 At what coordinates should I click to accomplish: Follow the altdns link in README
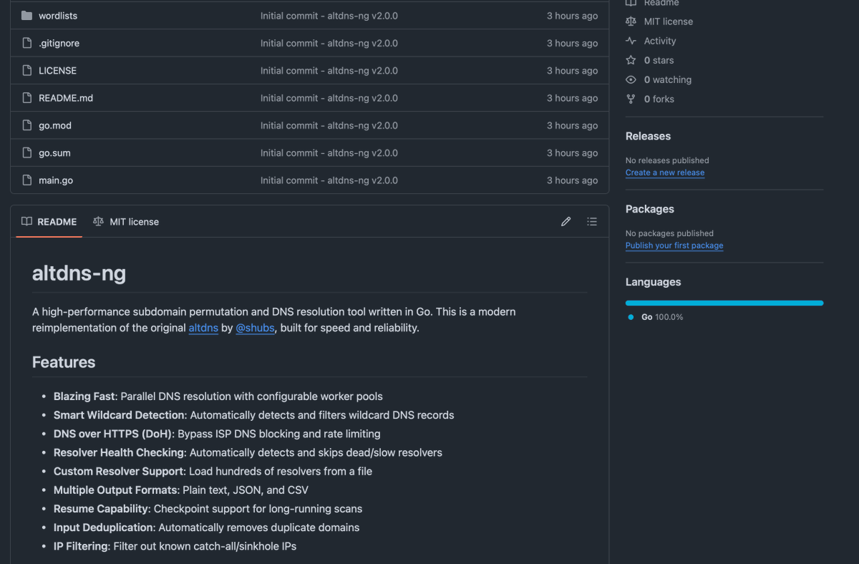203,328
